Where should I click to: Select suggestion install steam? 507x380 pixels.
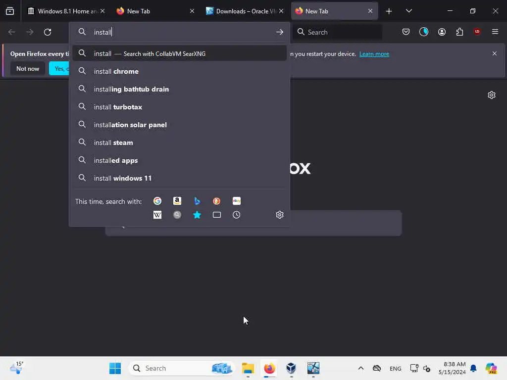[x=179, y=142]
